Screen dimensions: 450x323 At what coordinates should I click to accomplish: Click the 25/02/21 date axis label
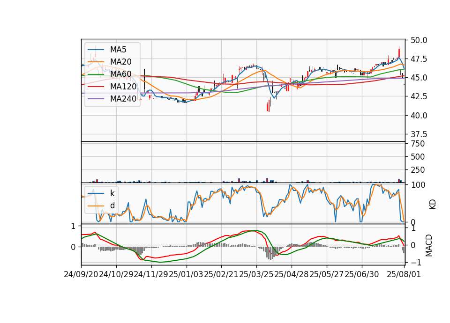(221, 274)
